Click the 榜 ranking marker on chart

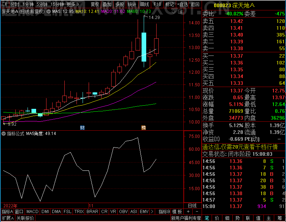tap(144, 127)
